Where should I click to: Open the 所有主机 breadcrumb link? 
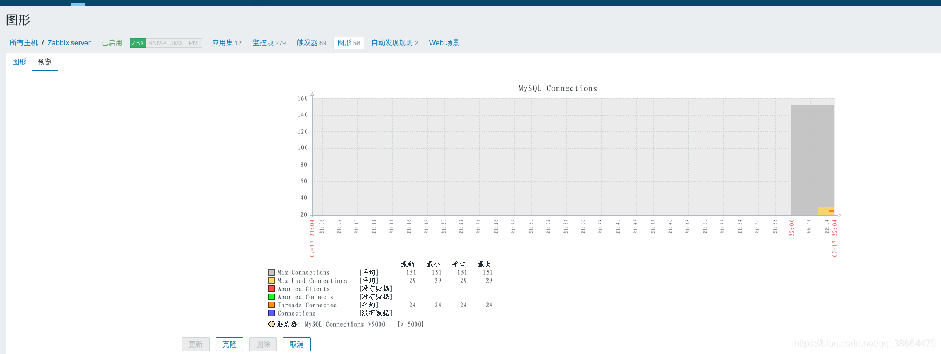coord(24,43)
